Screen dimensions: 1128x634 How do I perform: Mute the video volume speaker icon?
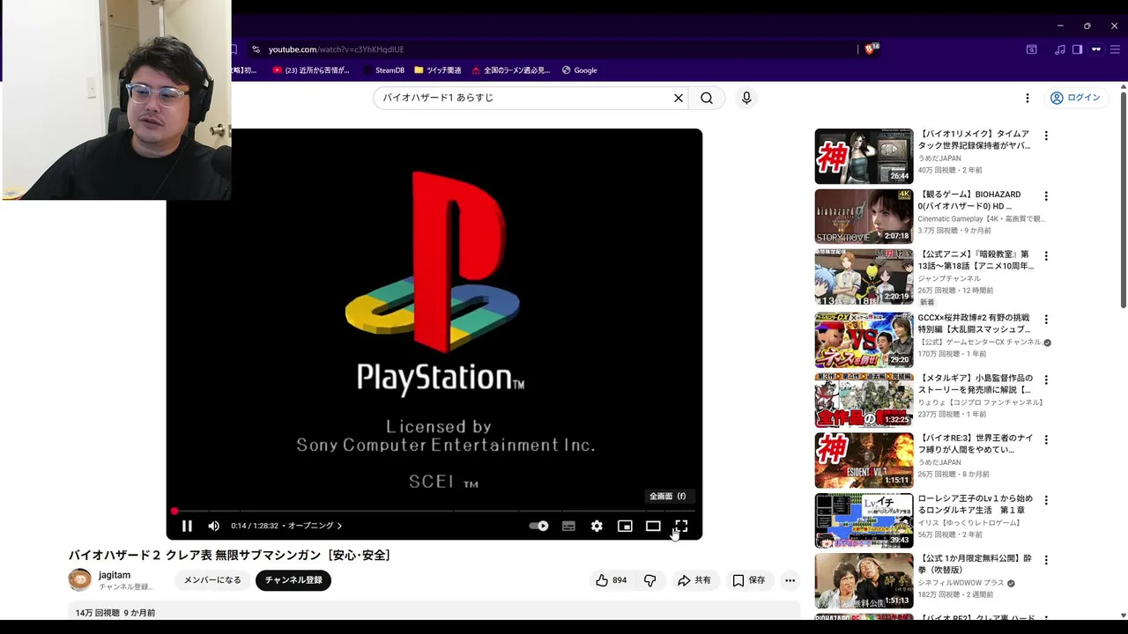click(x=213, y=526)
